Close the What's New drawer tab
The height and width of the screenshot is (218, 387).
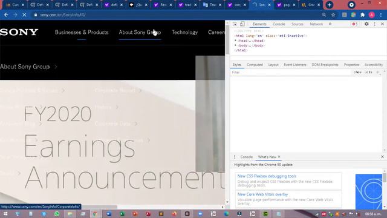click(279, 157)
